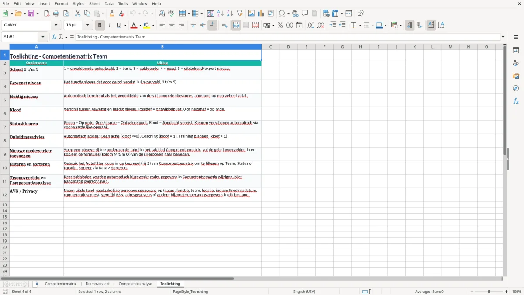Click the Export as PDF icon
The image size is (524, 295).
pyautogui.click(x=47, y=14)
